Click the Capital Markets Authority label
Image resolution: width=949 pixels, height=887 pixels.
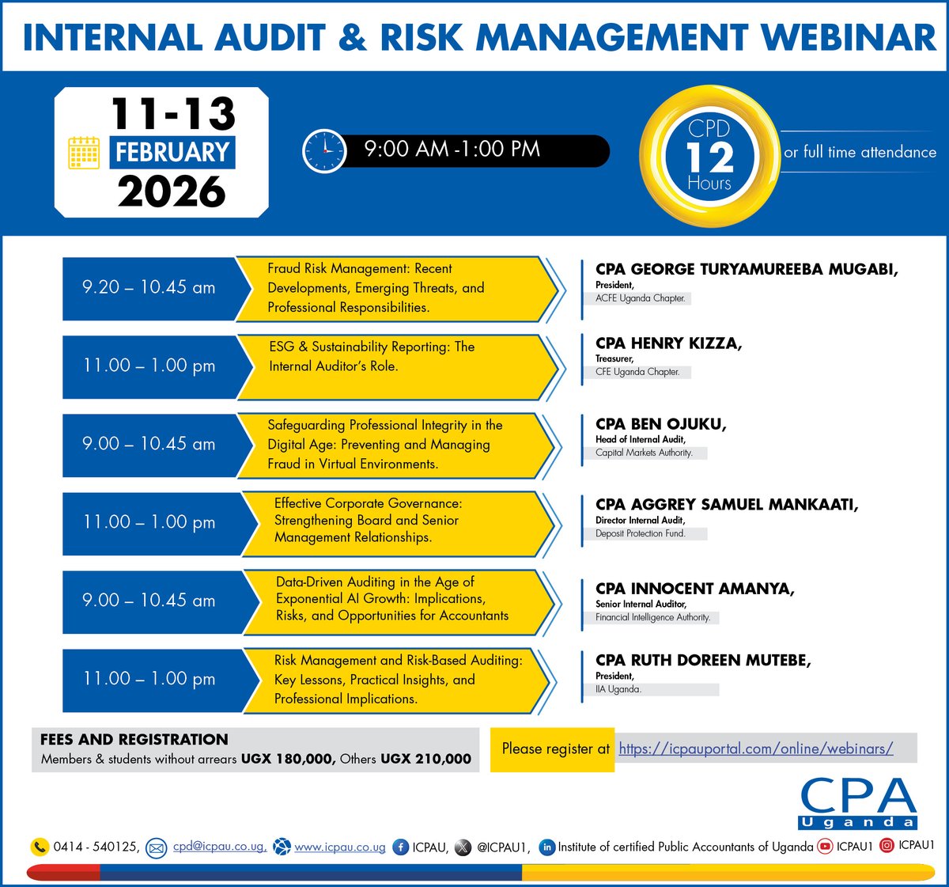tap(644, 453)
